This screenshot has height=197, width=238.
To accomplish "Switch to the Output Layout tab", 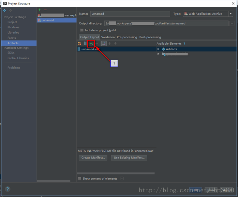I will coord(89,37).
